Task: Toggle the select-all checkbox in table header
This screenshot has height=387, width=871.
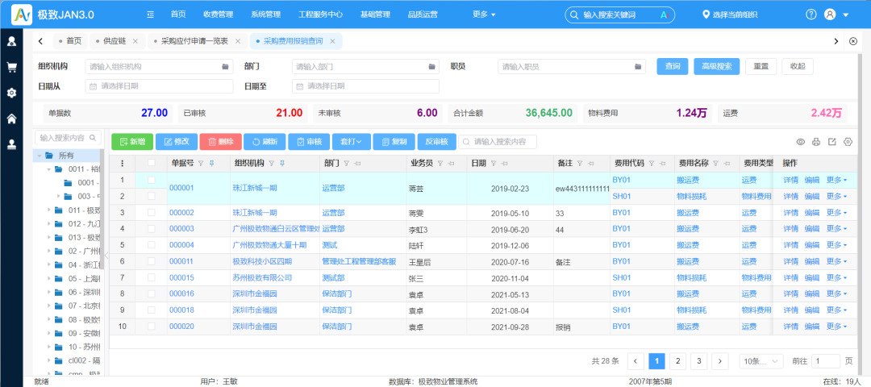Action: click(151, 163)
